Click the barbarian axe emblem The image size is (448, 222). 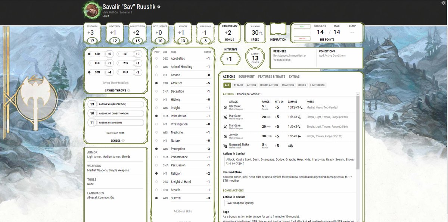pyautogui.click(x=36, y=100)
